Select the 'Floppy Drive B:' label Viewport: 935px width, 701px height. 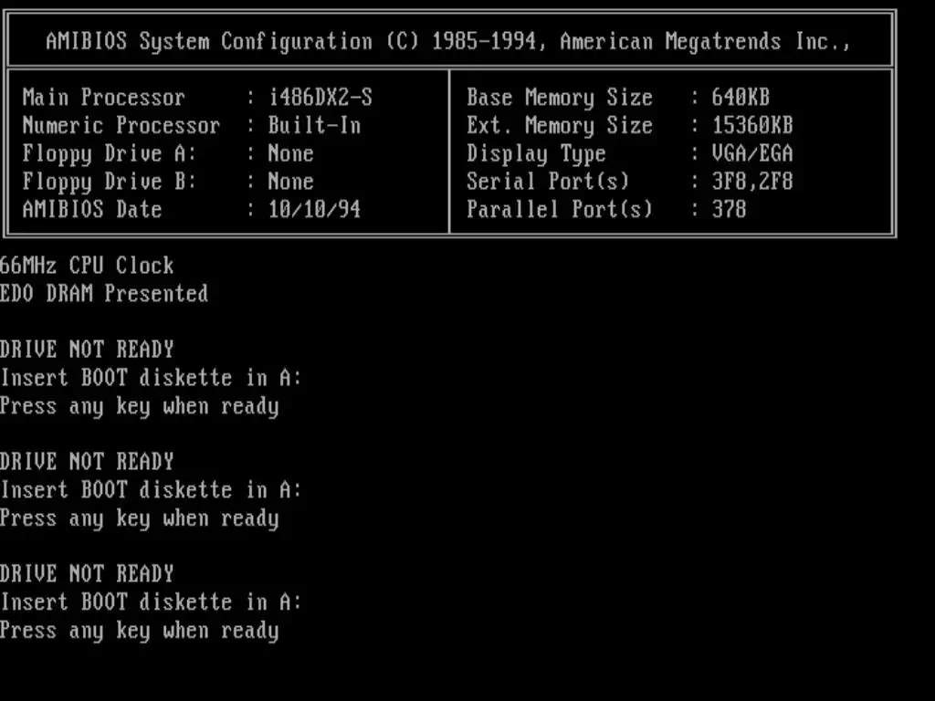click(110, 182)
